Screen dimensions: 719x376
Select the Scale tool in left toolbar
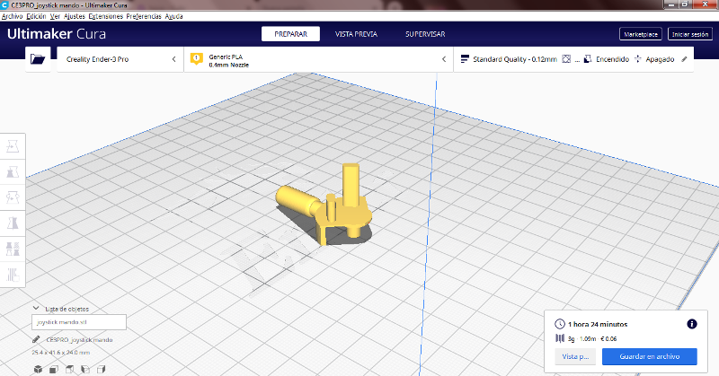coord(13,171)
